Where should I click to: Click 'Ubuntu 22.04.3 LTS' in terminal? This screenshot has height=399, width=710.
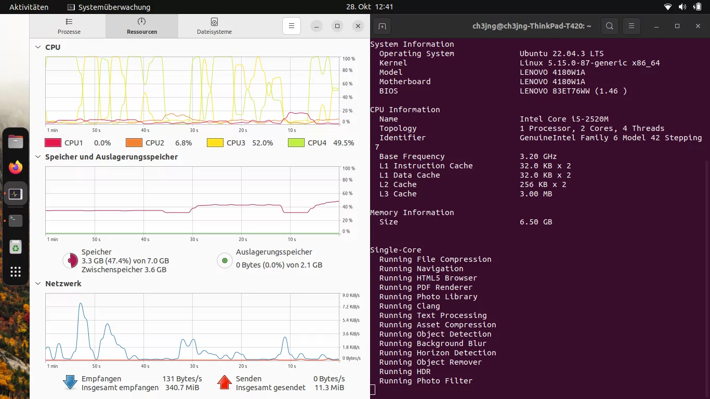562,54
